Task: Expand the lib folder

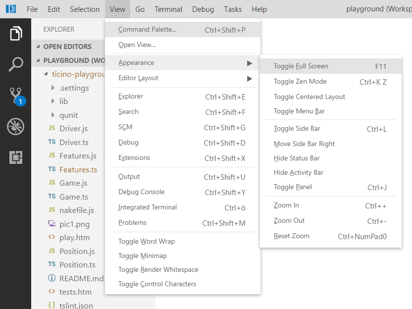Action: click(53, 101)
